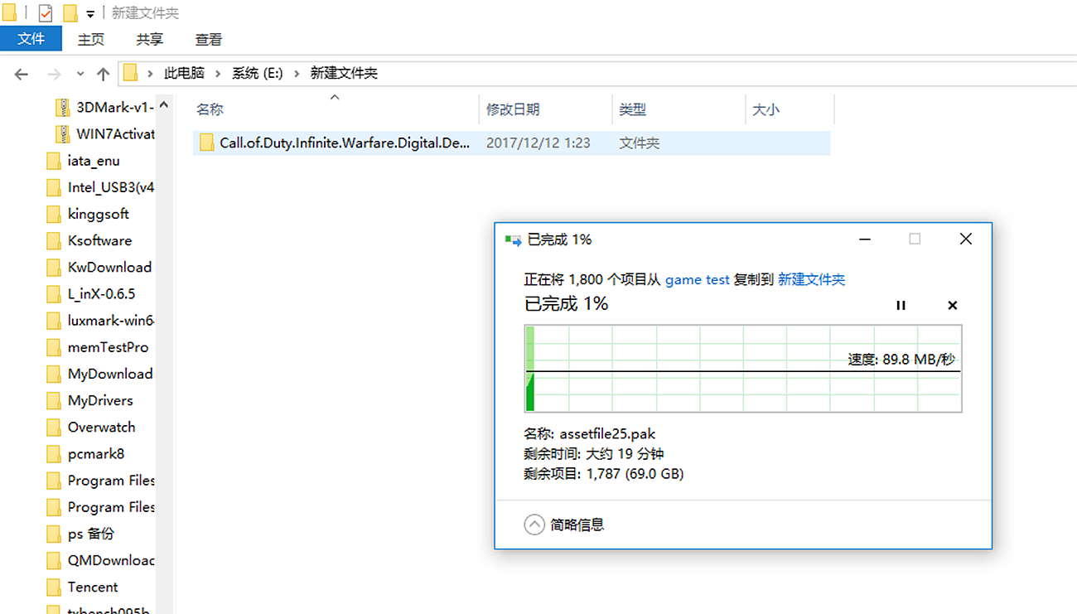
Task: Open recent locations chevron next to forward arrow
Action: point(79,74)
